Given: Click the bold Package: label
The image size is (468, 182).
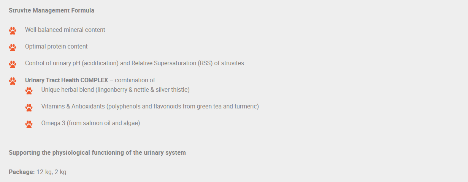Looking at the screenshot, I should (22, 172).
